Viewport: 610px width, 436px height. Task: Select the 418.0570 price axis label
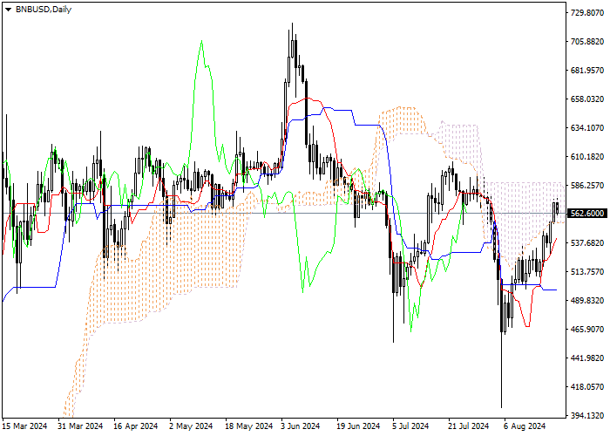coord(587,387)
